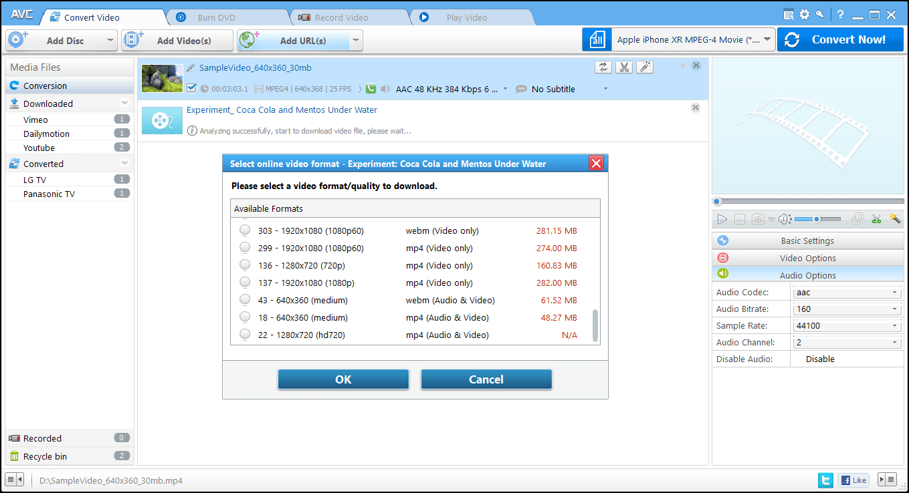909x493 pixels.
Task: Open the No Subtitle dropdown
Action: coord(605,89)
